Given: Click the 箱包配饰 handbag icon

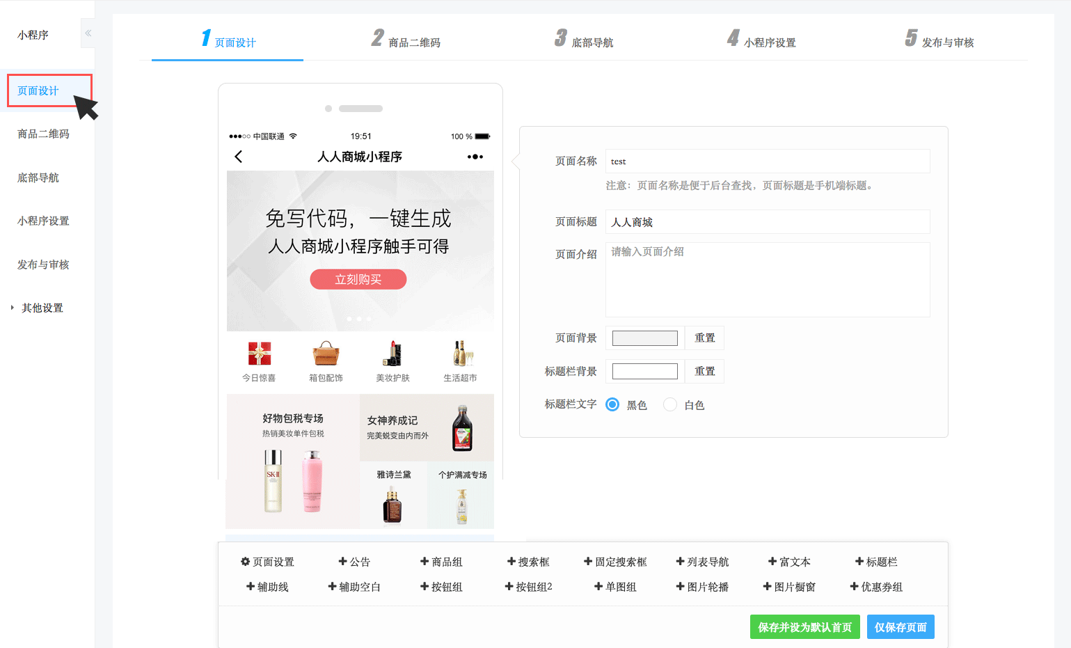Looking at the screenshot, I should [326, 354].
